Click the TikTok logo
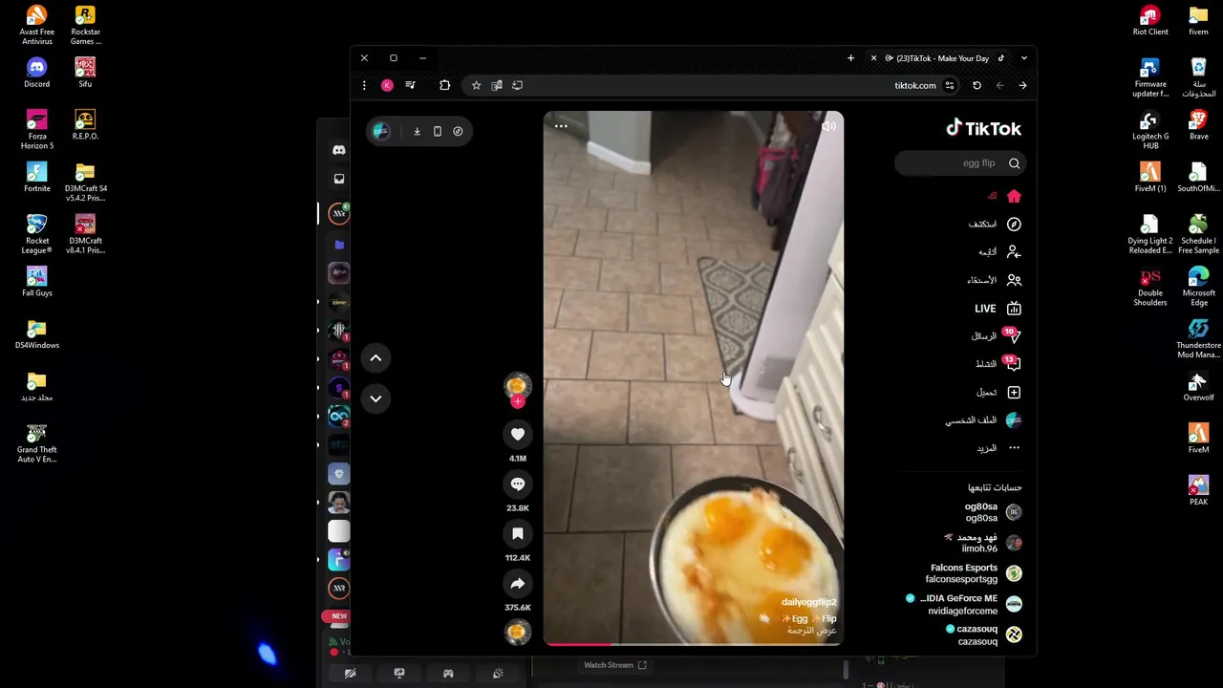 984,128
